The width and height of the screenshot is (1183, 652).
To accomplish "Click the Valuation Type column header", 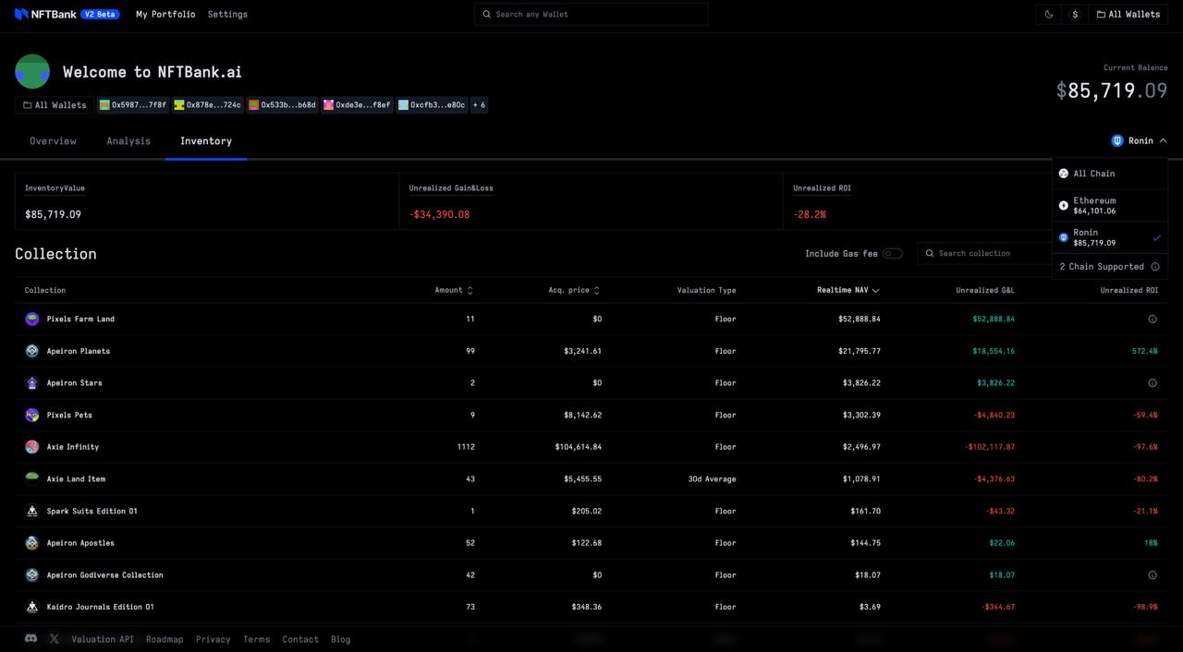I will pyautogui.click(x=706, y=290).
